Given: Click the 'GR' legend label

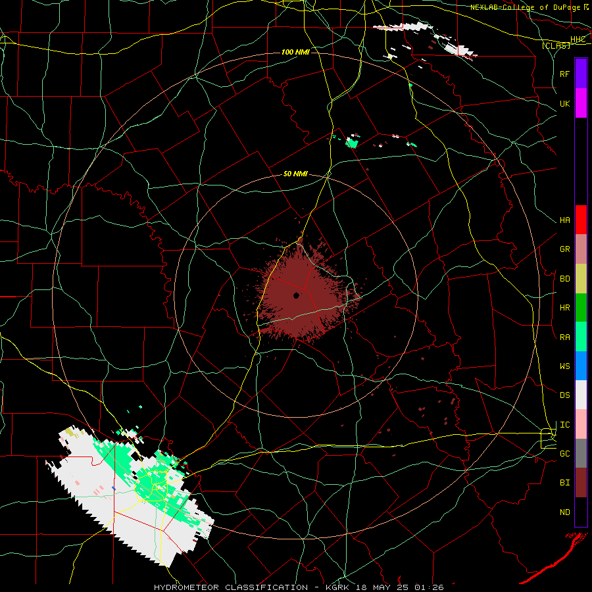Looking at the screenshot, I should [564, 249].
